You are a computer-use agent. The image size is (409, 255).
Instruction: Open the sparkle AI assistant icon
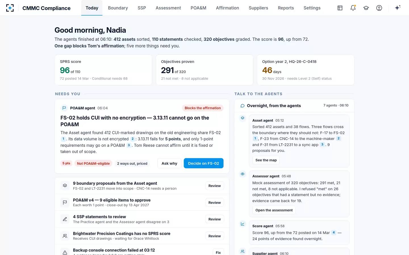398,8
